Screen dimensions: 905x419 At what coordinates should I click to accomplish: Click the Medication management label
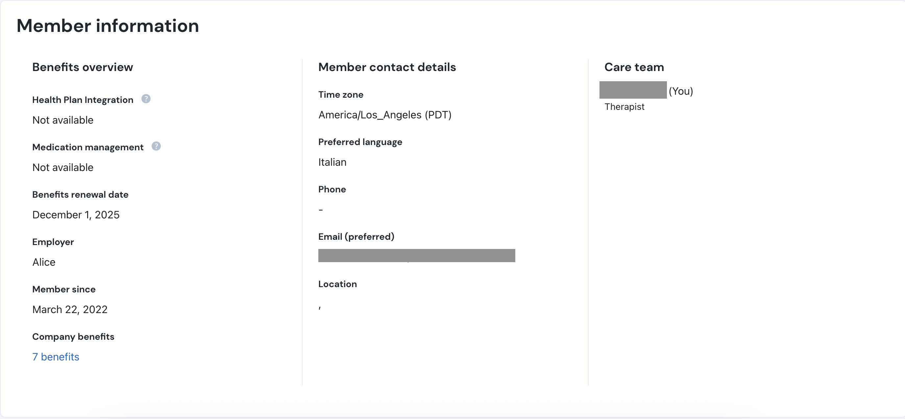(x=88, y=147)
